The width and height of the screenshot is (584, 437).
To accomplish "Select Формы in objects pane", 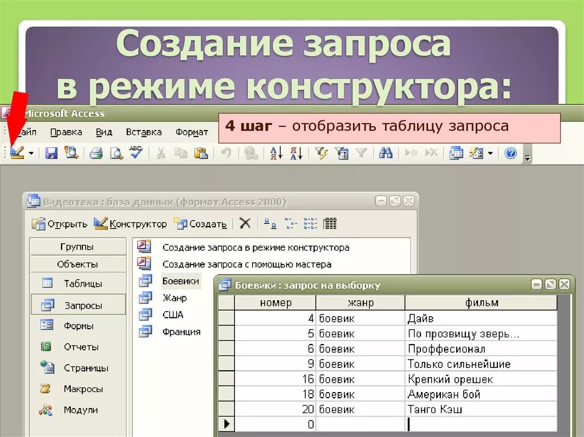I will tap(78, 326).
